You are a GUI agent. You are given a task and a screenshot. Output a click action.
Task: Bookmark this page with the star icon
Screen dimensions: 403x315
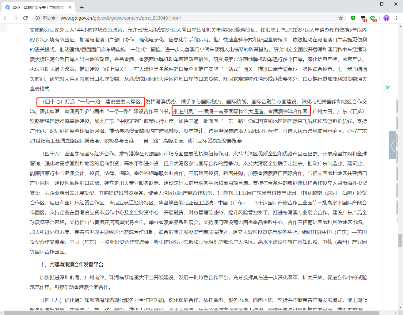(x=341, y=18)
